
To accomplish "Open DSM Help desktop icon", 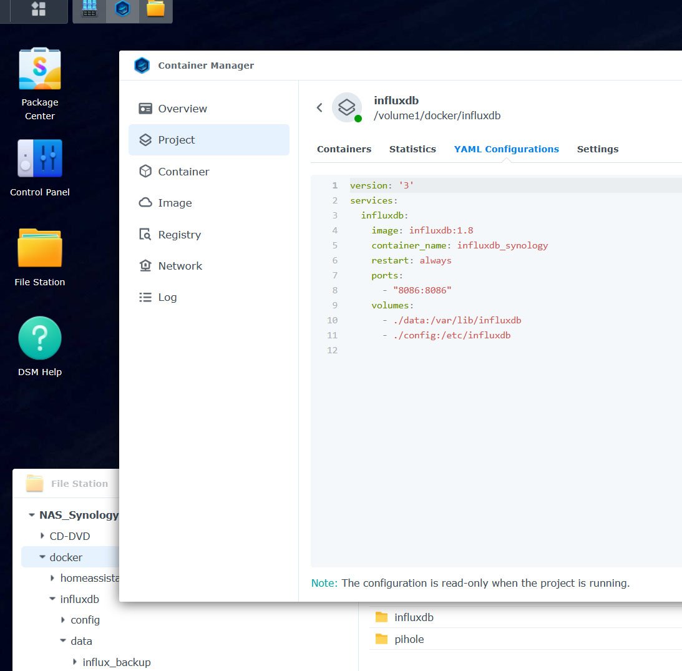I will (39, 347).
